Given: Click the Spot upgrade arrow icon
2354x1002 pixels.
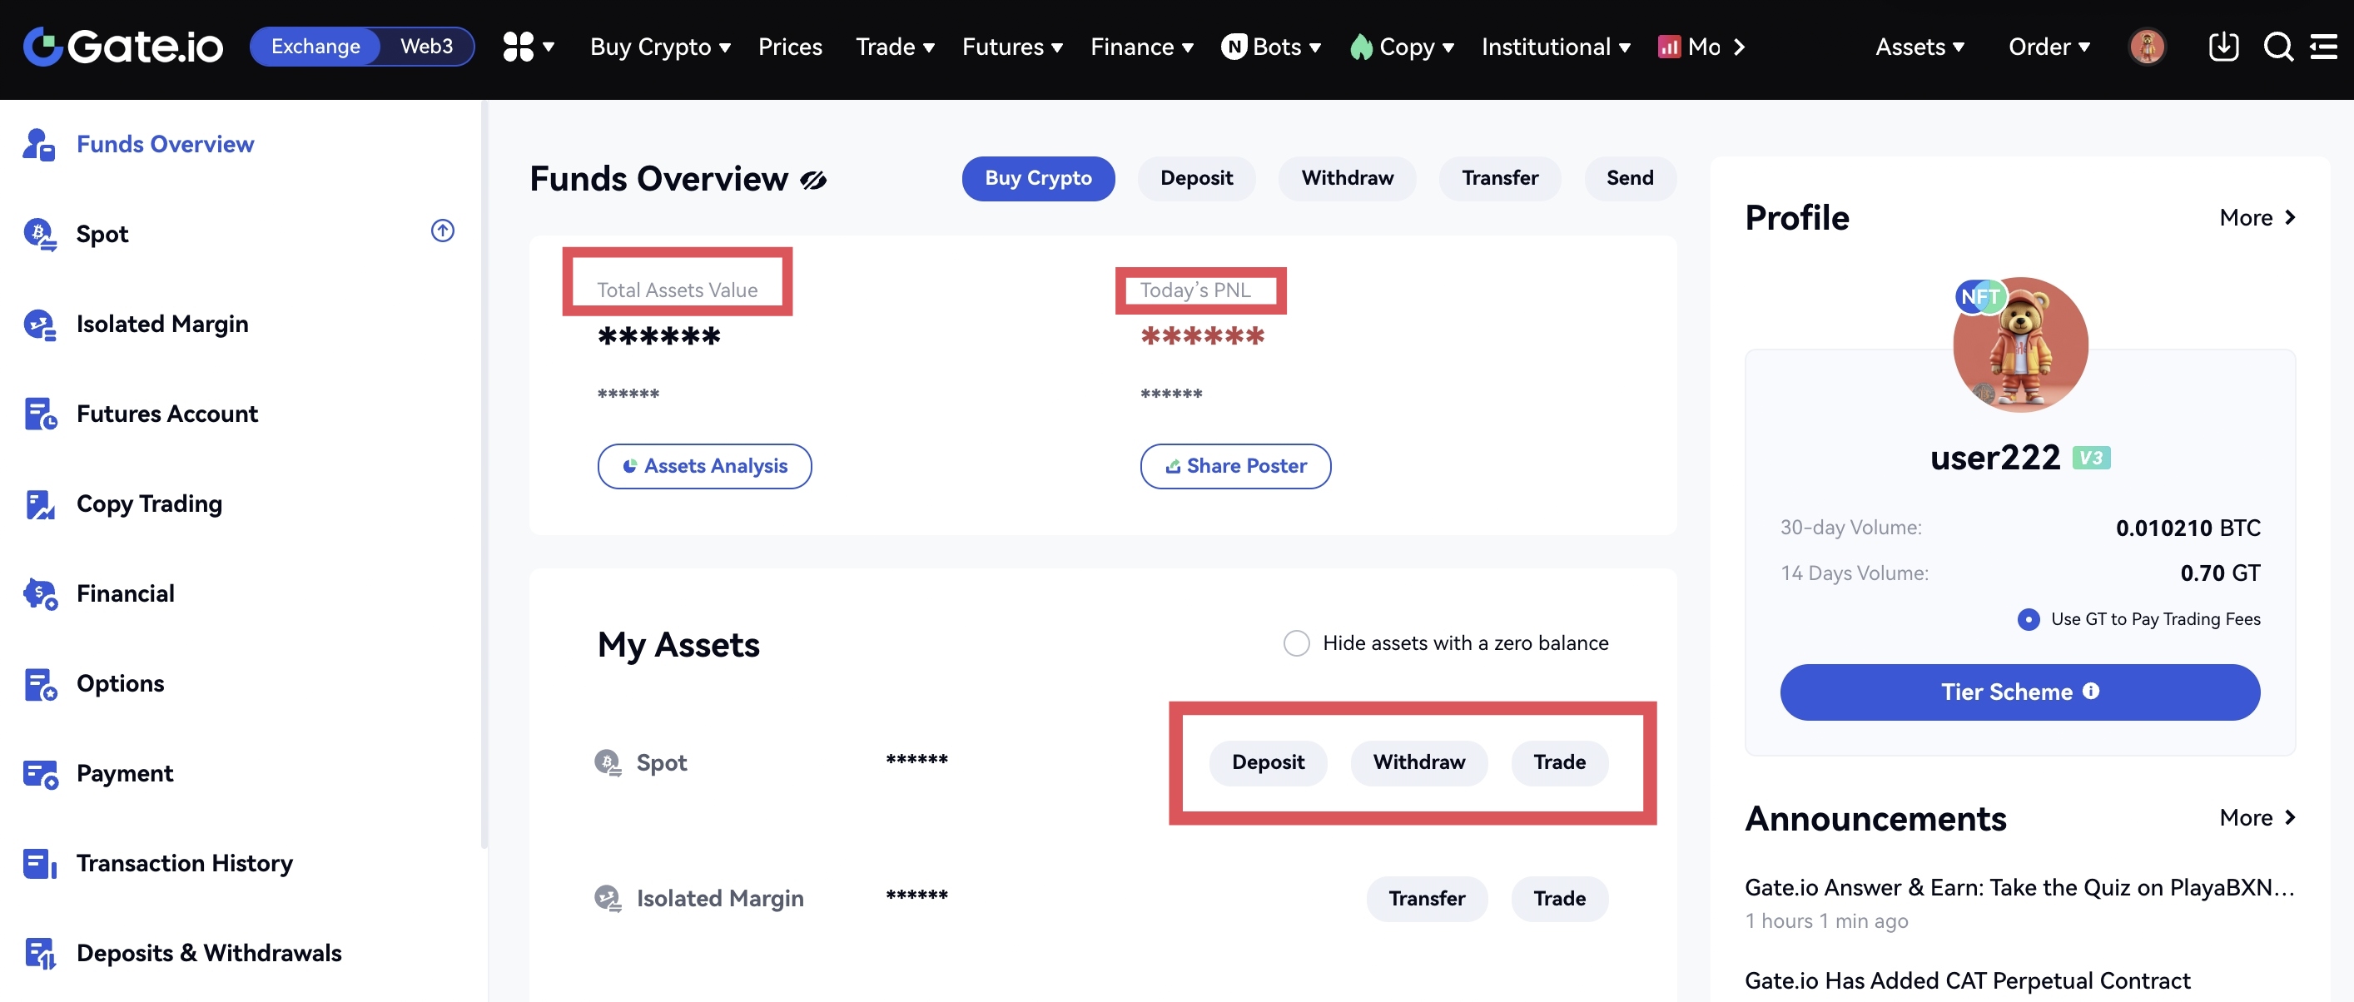Looking at the screenshot, I should tap(442, 231).
